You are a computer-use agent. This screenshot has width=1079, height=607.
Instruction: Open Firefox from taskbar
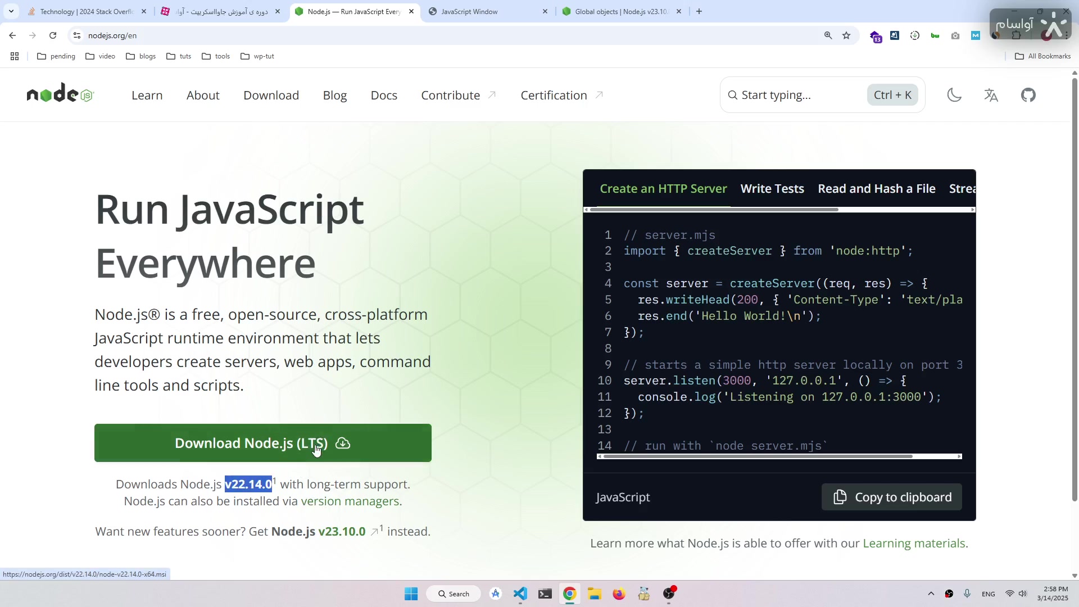619,594
